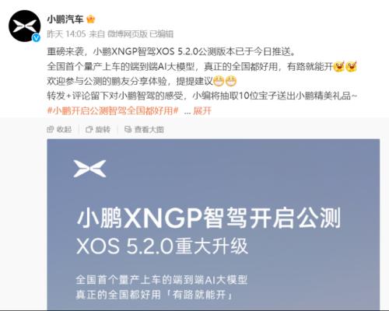Click the blue verified badge on avatar
The image size is (389, 311).
point(36,38)
